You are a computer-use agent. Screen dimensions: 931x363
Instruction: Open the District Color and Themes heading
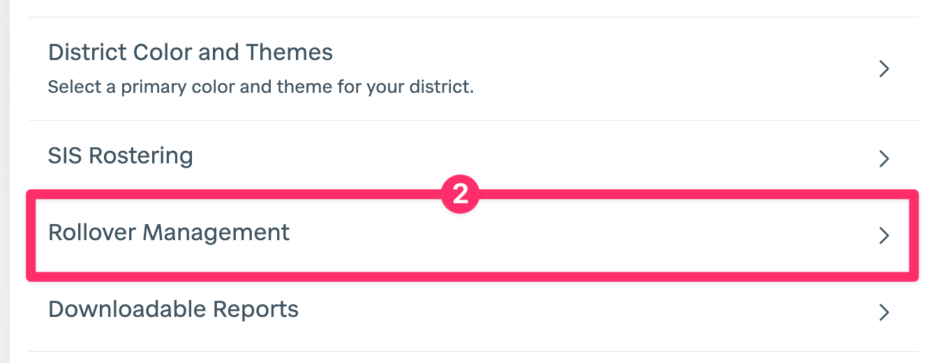coord(190,52)
